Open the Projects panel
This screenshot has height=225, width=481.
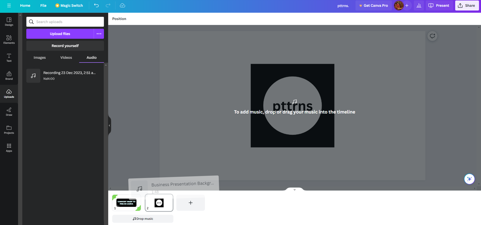pos(9,130)
